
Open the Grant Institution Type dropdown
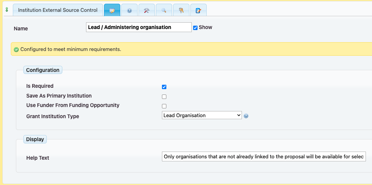(x=202, y=115)
